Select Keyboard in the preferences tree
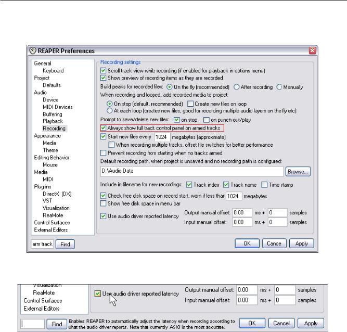347x332 pixels. point(53,71)
